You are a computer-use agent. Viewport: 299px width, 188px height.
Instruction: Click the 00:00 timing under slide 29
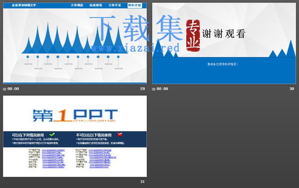tap(13, 89)
